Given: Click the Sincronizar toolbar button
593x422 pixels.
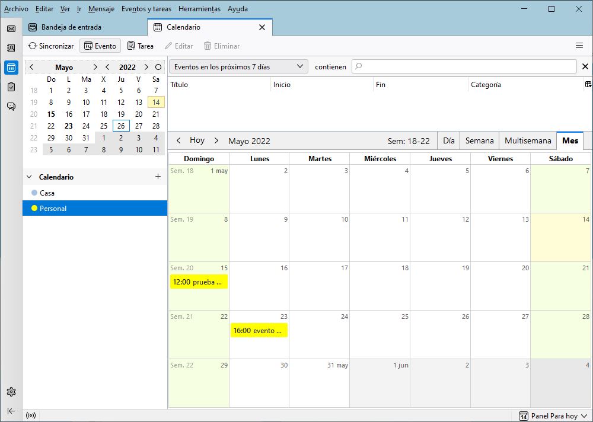Looking at the screenshot, I should (50, 46).
